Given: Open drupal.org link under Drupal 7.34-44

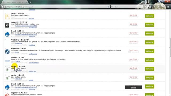Looking at the screenshot, I should click(x=32, y=36).
